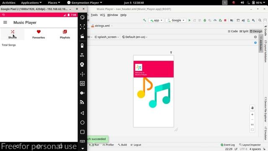Click the Android back triangle in Genymotion sidebar
Screen dimensions: 268x151
[82, 113]
